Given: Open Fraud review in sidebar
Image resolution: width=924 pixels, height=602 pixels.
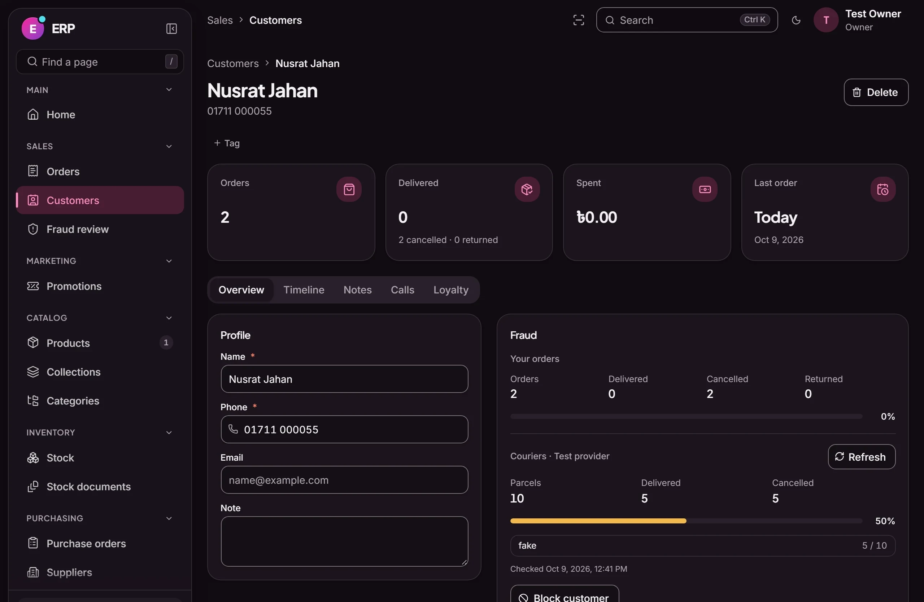Looking at the screenshot, I should (x=100, y=229).
